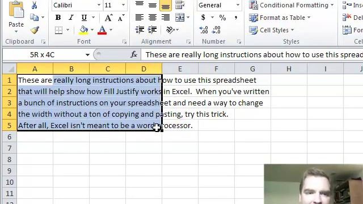The width and height of the screenshot is (363, 204).
Task: Select row 7 header
Action: [x=10, y=148]
